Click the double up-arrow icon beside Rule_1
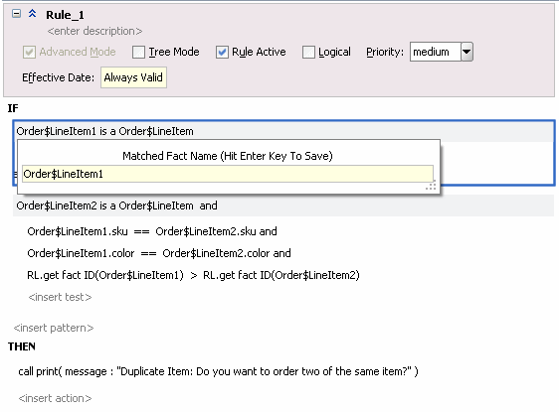The image size is (559, 412). (x=33, y=14)
